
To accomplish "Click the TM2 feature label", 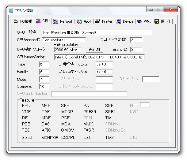I will (109, 137).
